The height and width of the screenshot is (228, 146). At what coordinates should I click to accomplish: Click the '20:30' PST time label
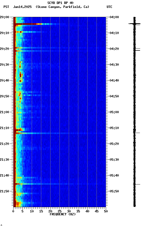(x=4, y=65)
